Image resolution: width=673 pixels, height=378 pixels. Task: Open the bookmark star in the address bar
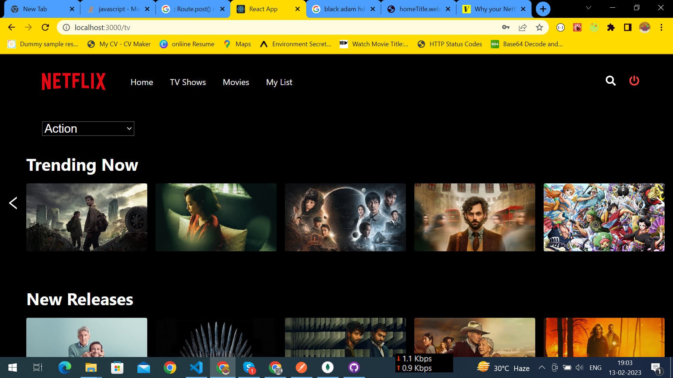coord(539,27)
